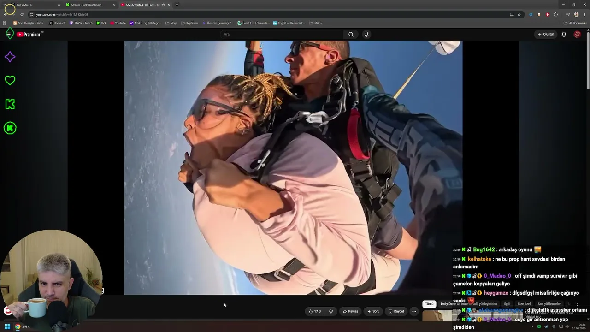Click the Oluştur create button
Image resolution: width=590 pixels, height=332 pixels.
click(x=546, y=34)
